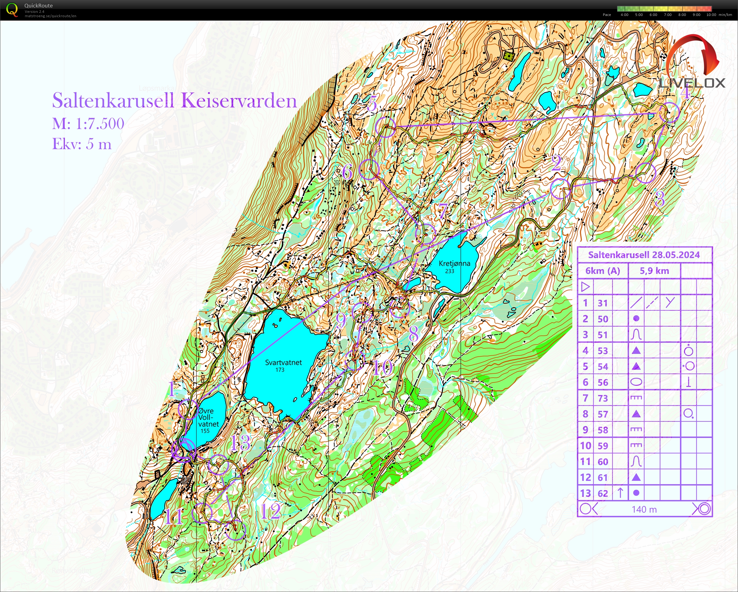
Task: Click the last control circle symbol beside 140 m
Action: (586, 509)
